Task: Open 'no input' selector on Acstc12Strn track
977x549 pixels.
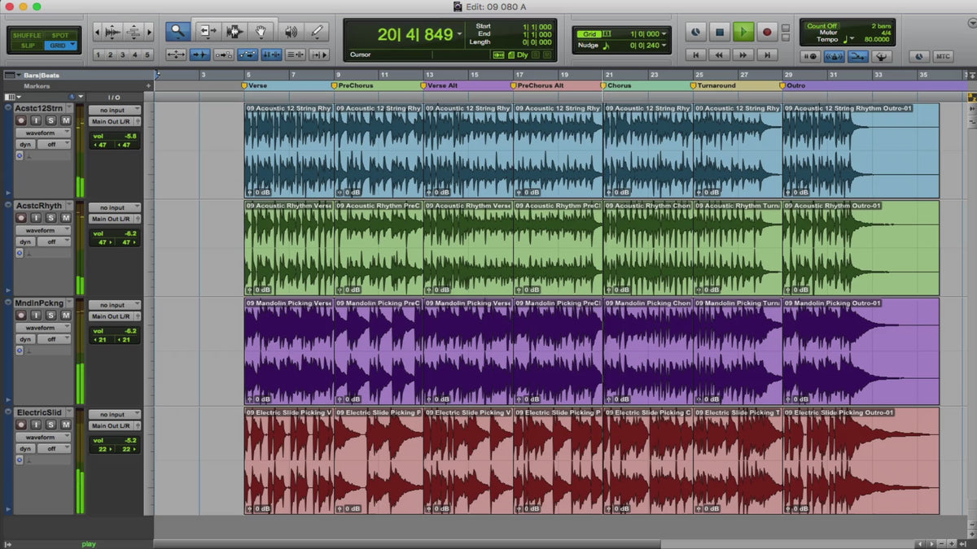Action: point(114,110)
